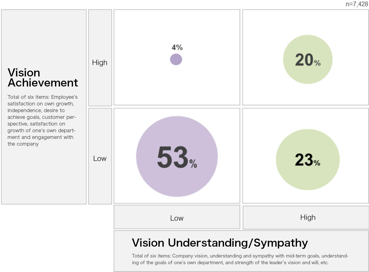The width and height of the screenshot is (369, 272).
Task: Click the 4% label above purple dot
Action: pyautogui.click(x=177, y=47)
